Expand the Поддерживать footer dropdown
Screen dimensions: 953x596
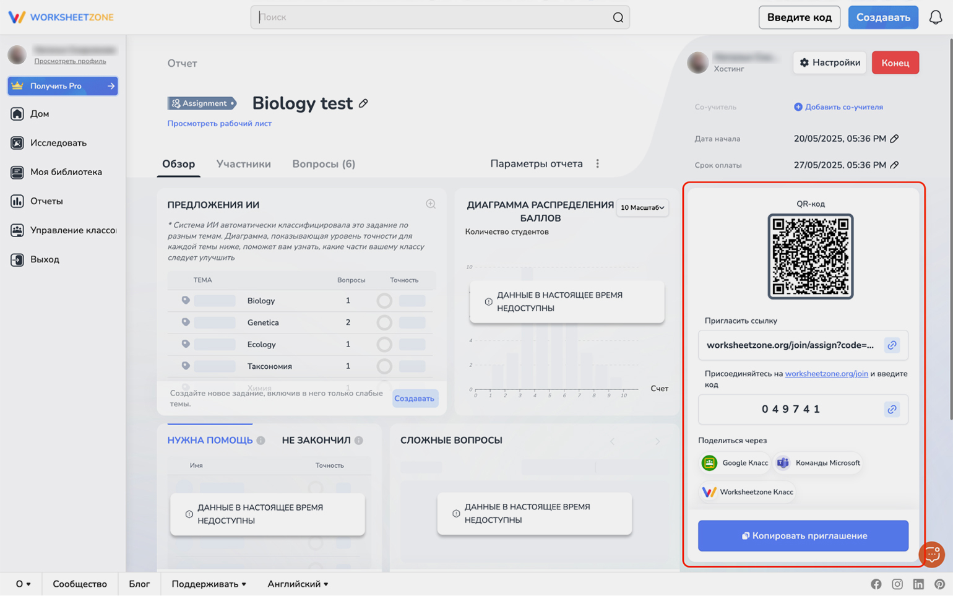pos(209,584)
